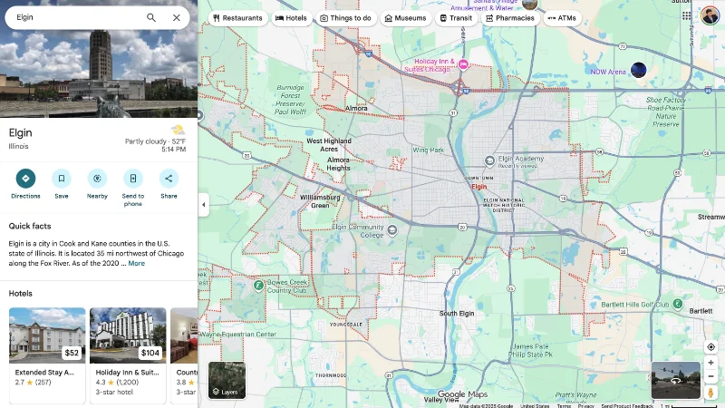
Task: Open Directions to Elgin
Action: [x=25, y=179]
